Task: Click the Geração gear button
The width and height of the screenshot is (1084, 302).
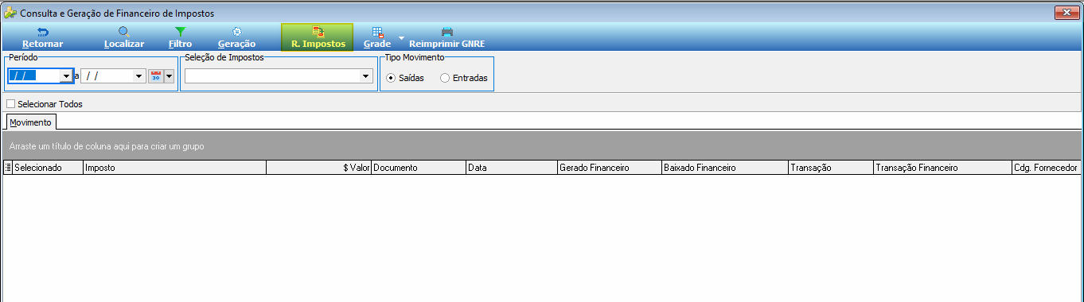Action: pyautogui.click(x=236, y=37)
